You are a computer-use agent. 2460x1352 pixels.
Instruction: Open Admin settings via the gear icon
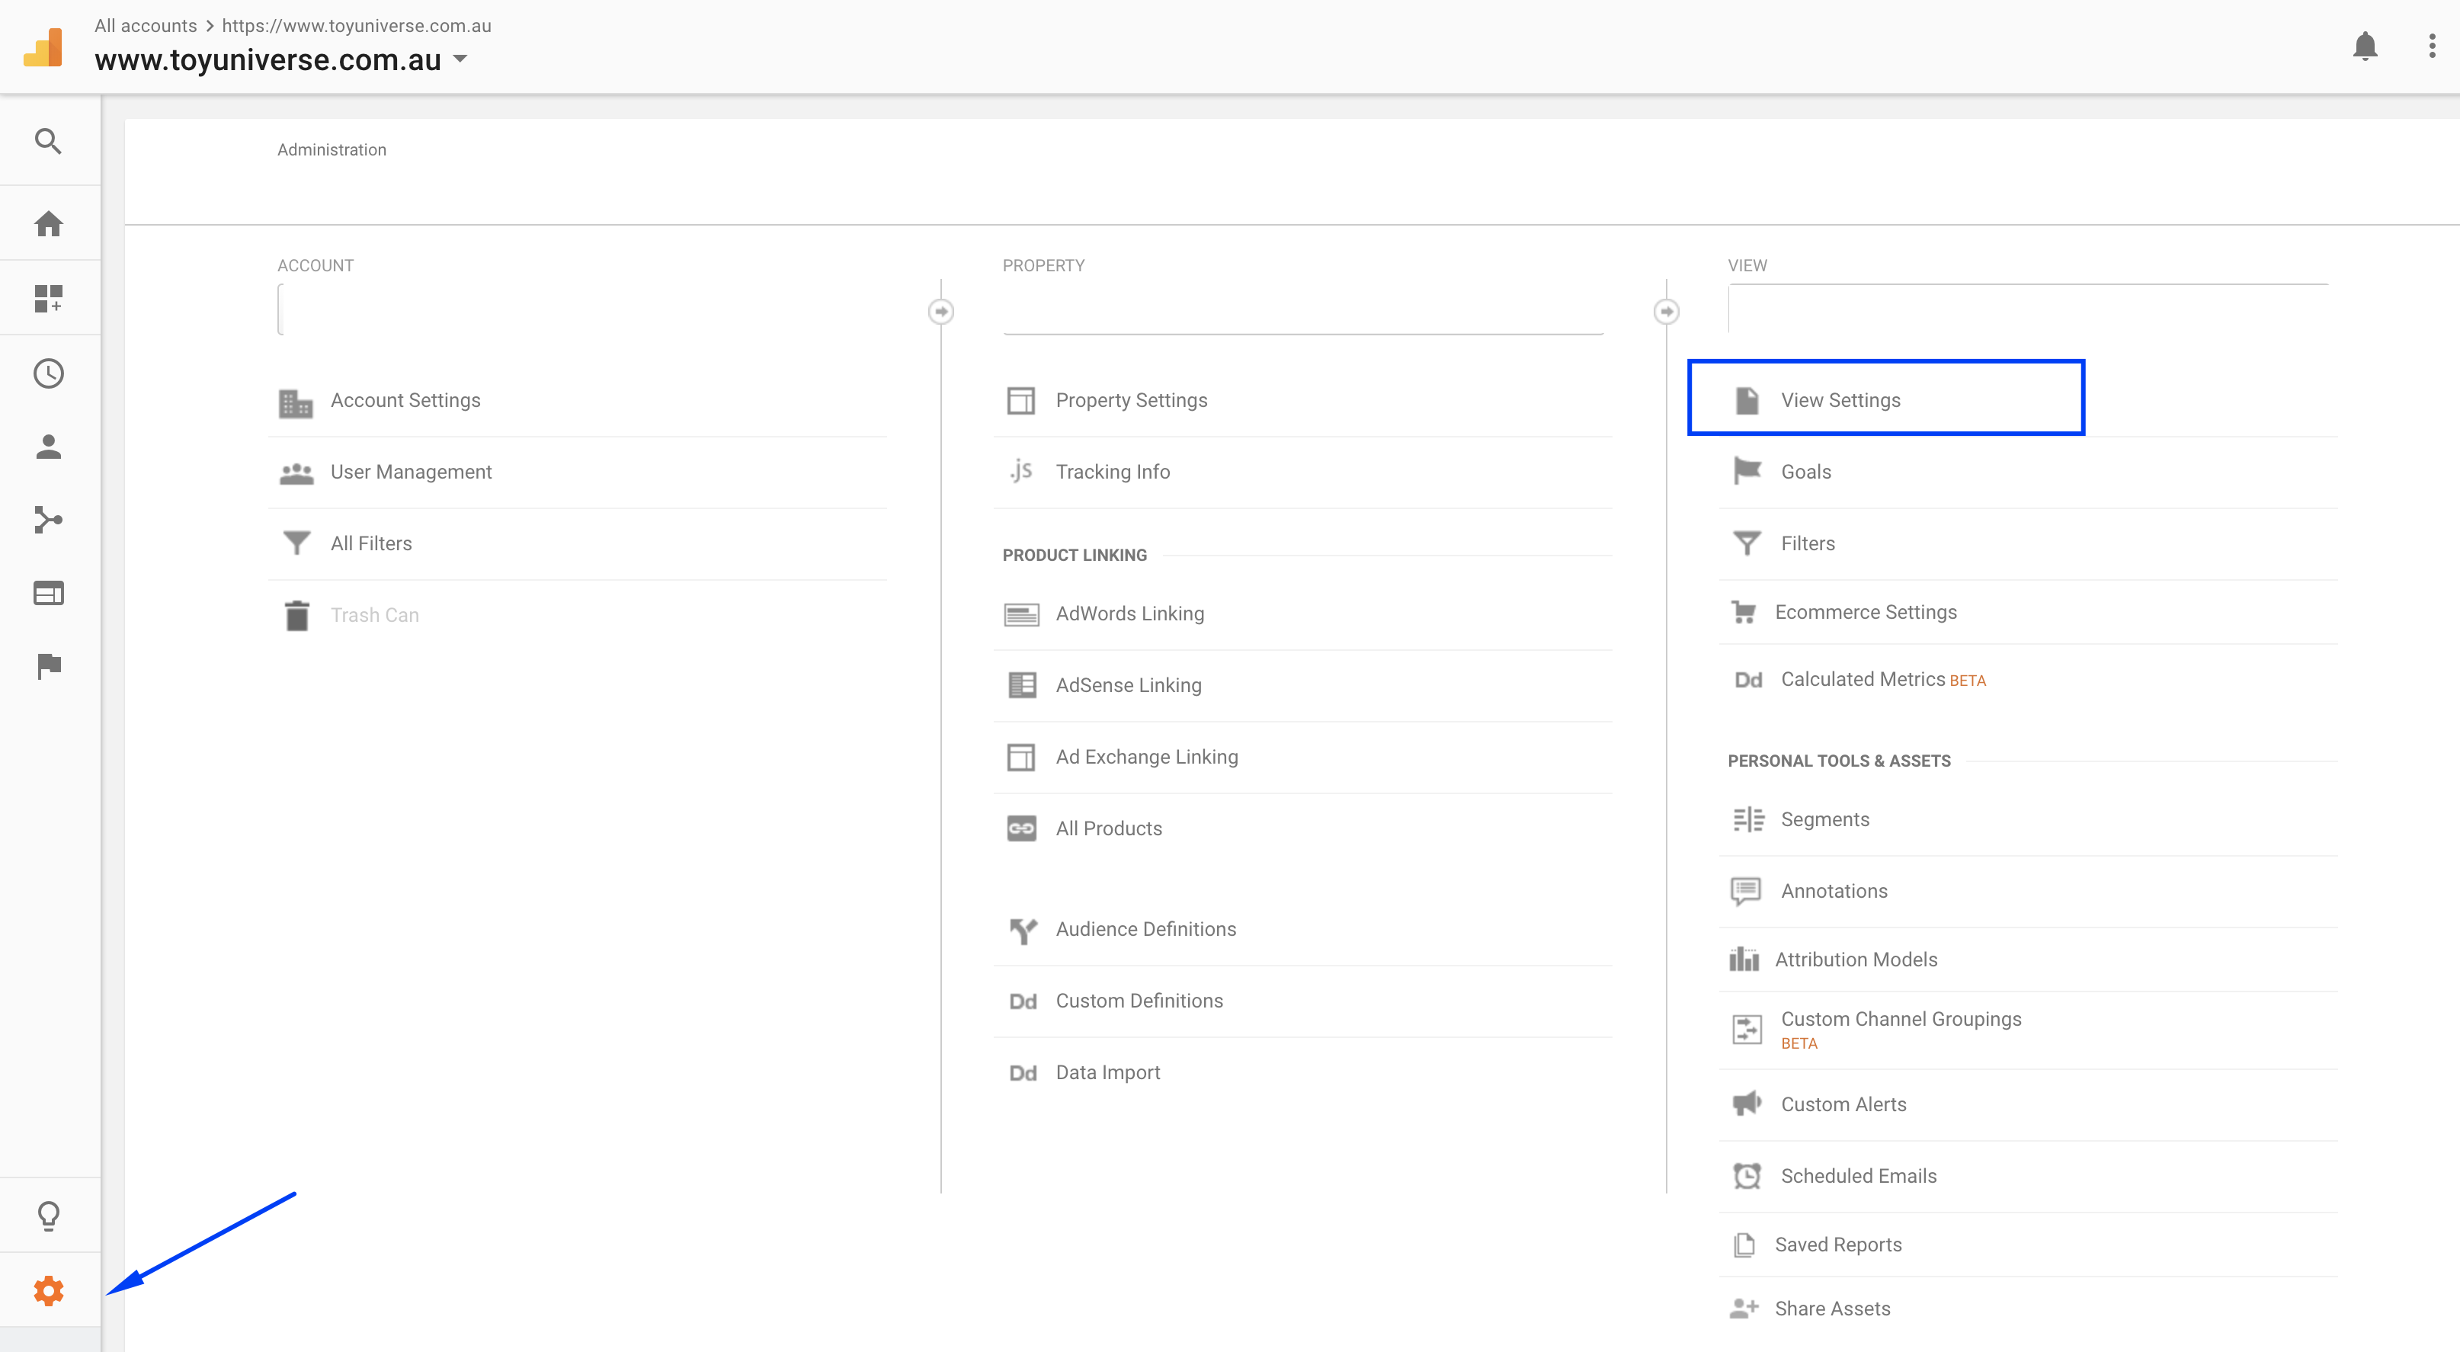(48, 1290)
